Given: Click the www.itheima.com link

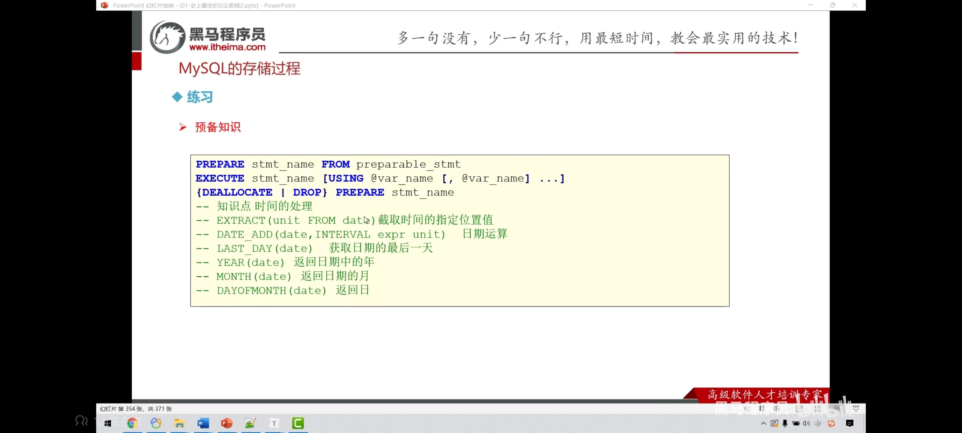Looking at the screenshot, I should (x=227, y=47).
